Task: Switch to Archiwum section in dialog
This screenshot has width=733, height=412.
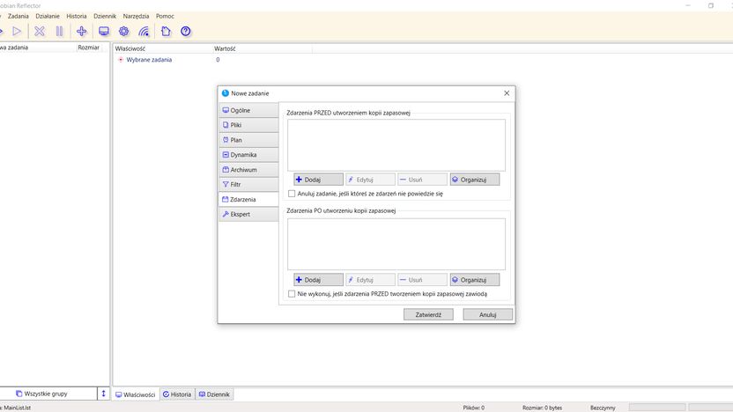Action: coord(248,170)
